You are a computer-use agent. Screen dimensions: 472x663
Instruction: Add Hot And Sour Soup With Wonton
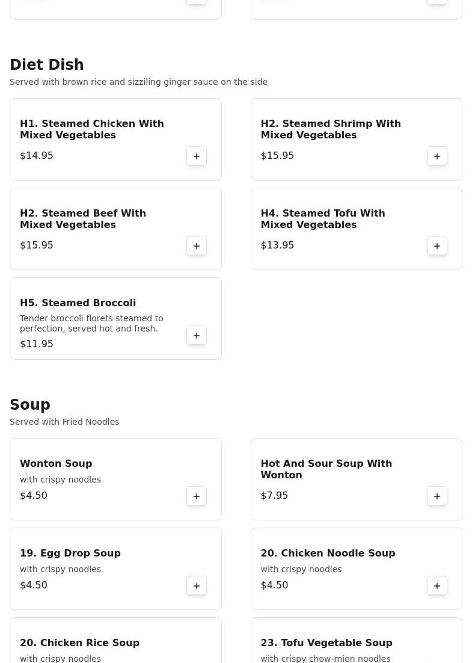coord(437,496)
